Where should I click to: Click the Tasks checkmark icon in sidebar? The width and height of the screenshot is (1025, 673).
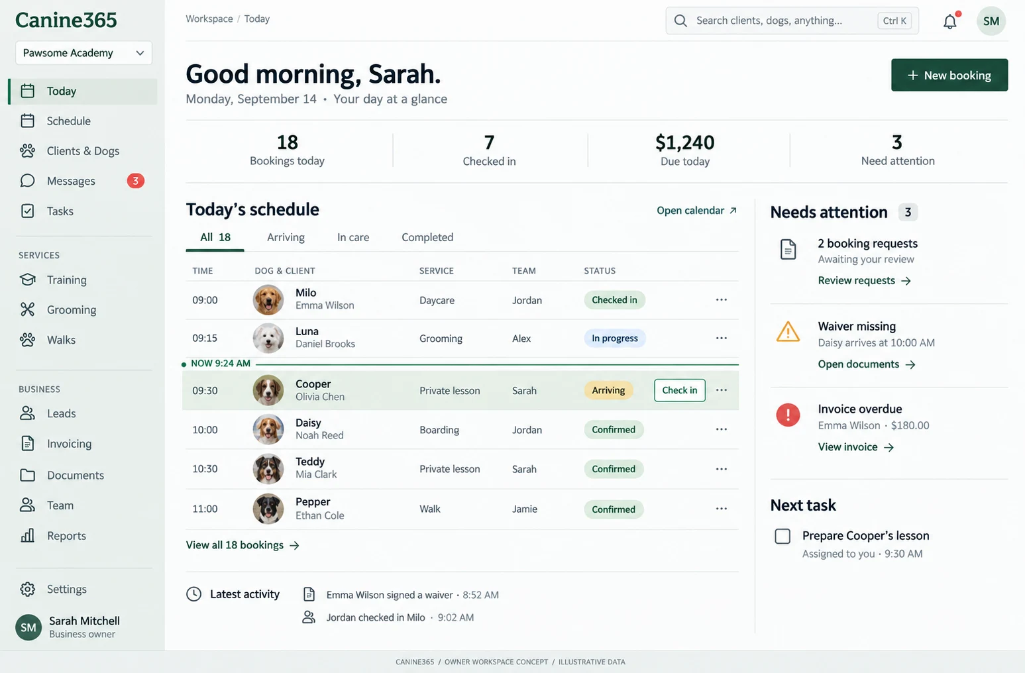point(27,211)
